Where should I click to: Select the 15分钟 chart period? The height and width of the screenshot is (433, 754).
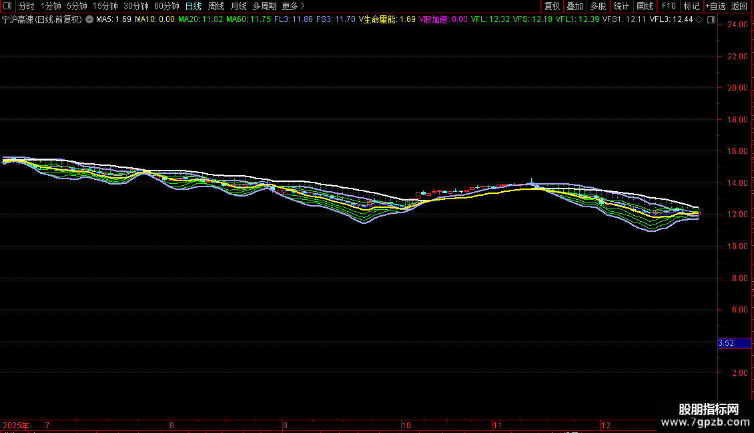pos(105,6)
